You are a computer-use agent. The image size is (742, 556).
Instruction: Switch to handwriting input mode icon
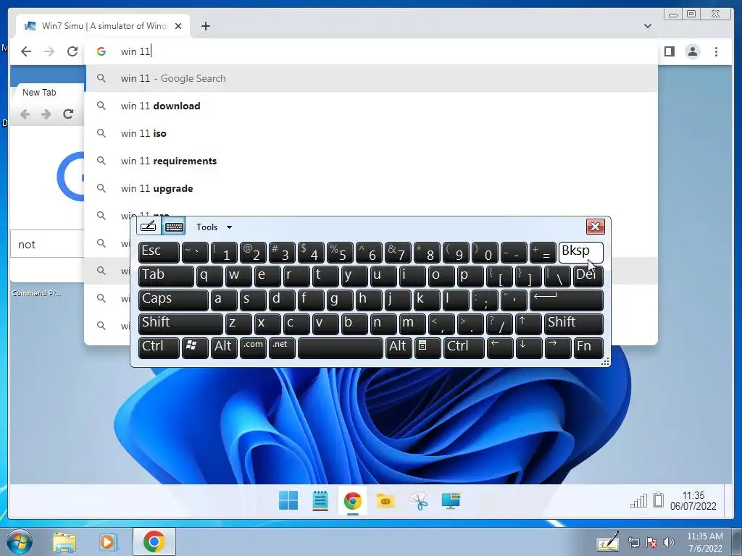[x=148, y=227]
